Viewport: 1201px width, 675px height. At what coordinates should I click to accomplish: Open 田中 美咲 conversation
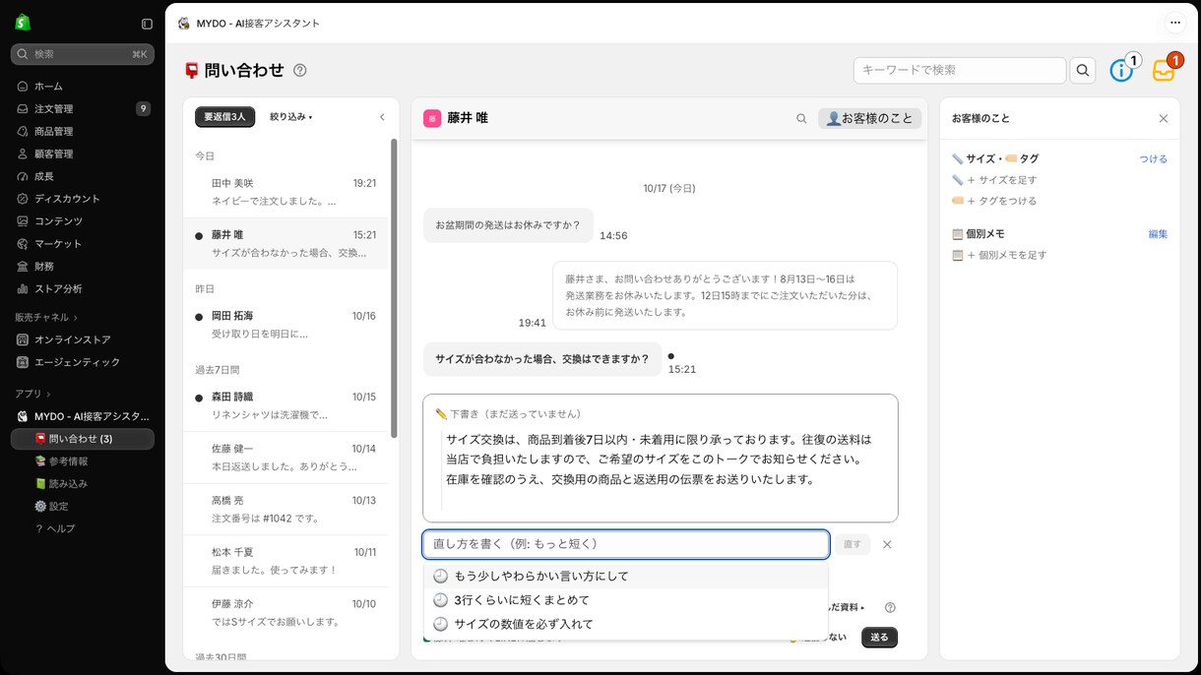click(286, 192)
